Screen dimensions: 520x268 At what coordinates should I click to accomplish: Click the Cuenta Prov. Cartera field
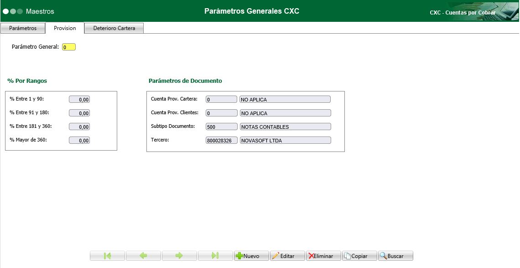coord(221,99)
